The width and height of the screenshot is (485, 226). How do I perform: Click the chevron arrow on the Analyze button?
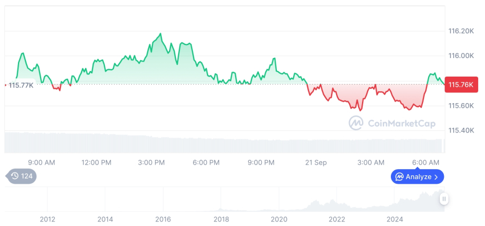[x=436, y=177]
